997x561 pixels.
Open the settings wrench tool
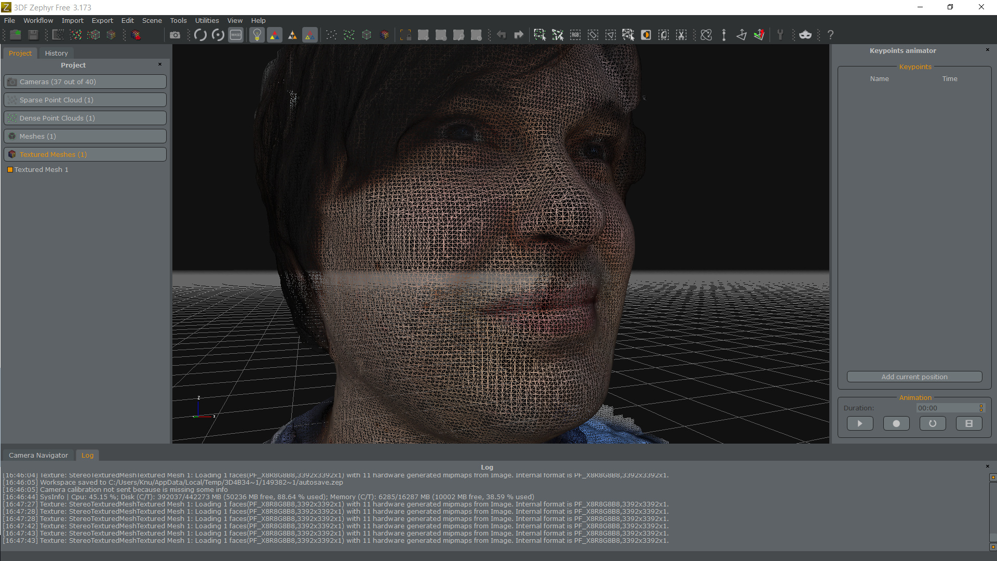coord(780,35)
